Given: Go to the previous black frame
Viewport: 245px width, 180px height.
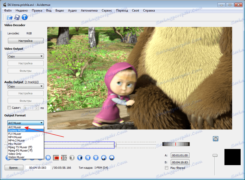Looking at the screenshot, I should tap(72, 158).
